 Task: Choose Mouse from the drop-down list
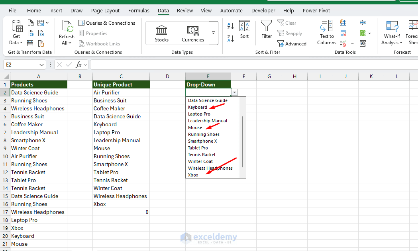(x=195, y=127)
